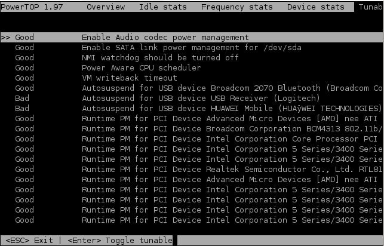Click Enter Toggle tunable hint

tap(120, 241)
